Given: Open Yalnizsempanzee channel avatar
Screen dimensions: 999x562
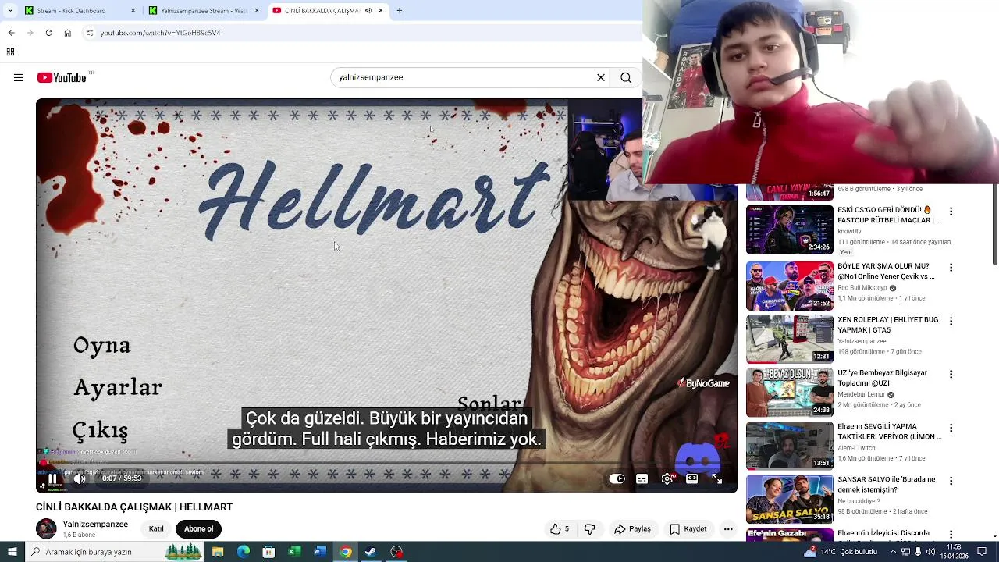Looking at the screenshot, I should pos(46,528).
